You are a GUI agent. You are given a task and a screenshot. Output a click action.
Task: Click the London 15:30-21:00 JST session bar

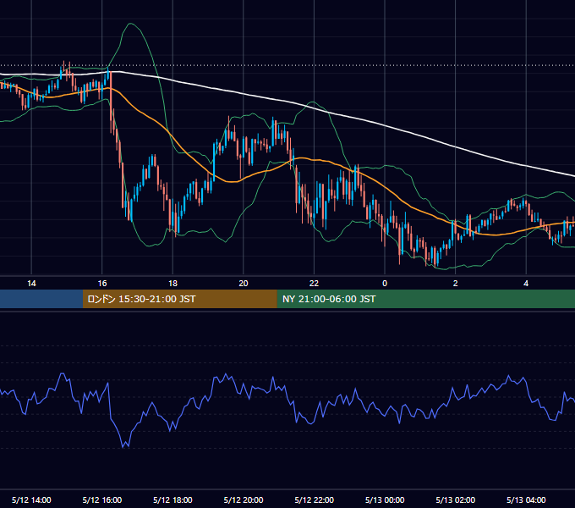[x=179, y=299]
